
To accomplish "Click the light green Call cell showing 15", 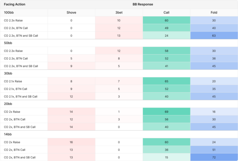I will [x=167, y=157].
